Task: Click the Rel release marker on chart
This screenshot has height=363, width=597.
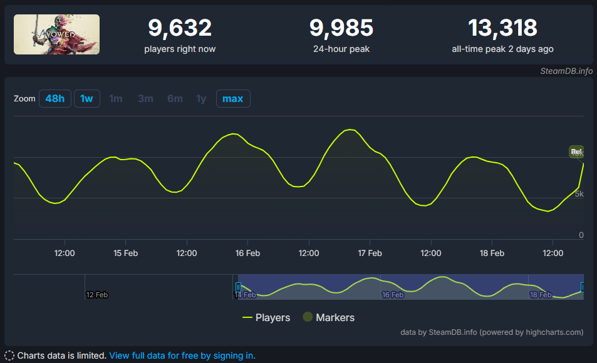Action: tap(576, 152)
